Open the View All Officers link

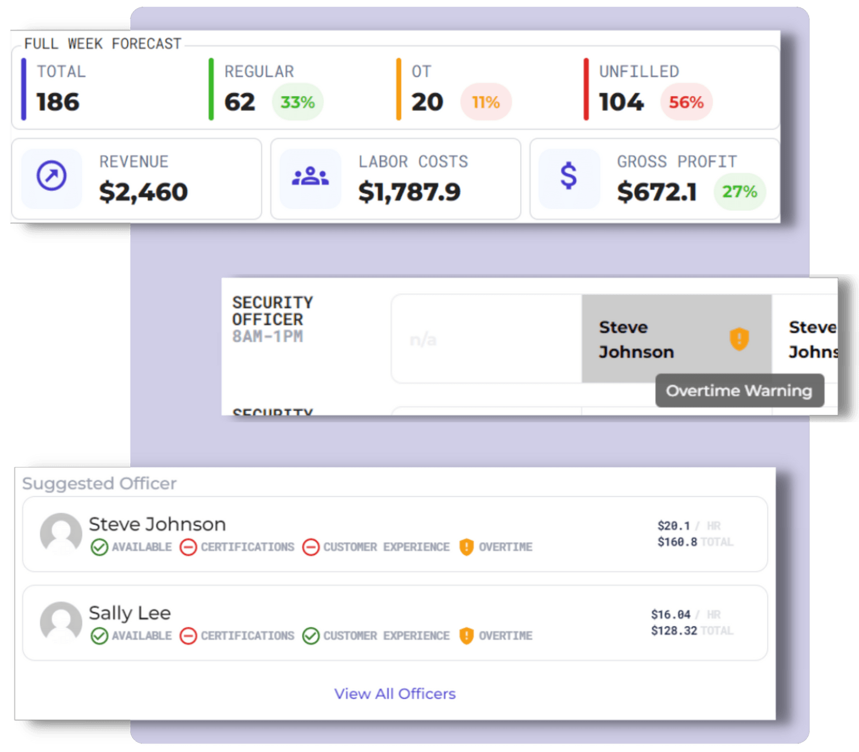[x=395, y=694]
